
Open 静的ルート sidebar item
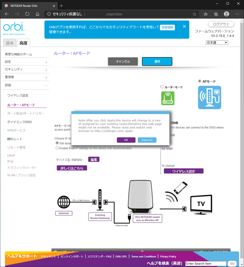click(x=15, y=139)
